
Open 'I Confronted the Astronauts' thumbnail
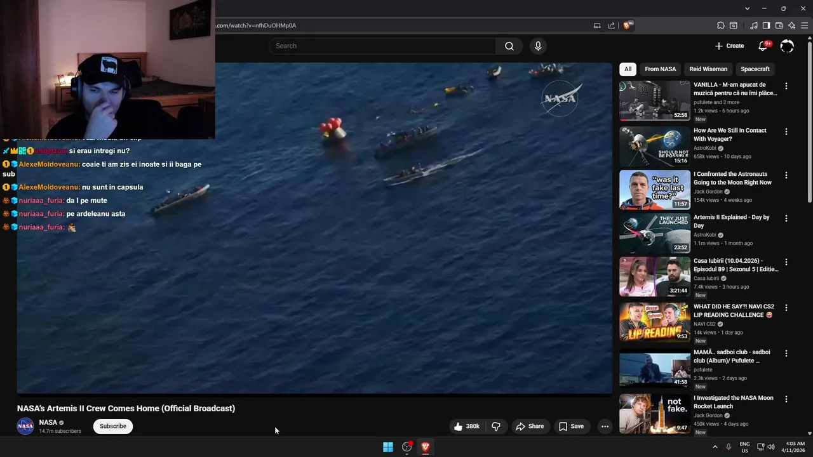click(655, 190)
